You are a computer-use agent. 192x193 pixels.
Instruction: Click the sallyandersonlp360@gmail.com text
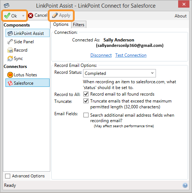pos(130,45)
